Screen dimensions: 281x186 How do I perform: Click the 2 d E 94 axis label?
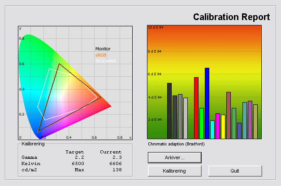[x=155, y=120]
